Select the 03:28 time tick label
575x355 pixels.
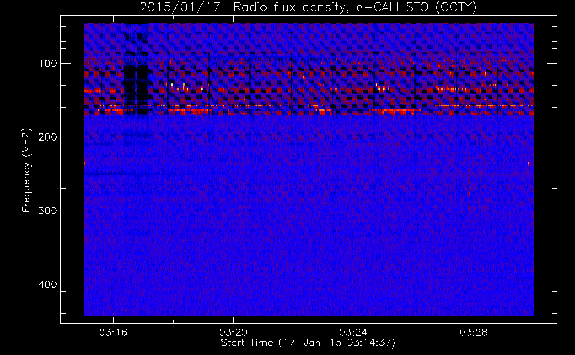[474, 333]
